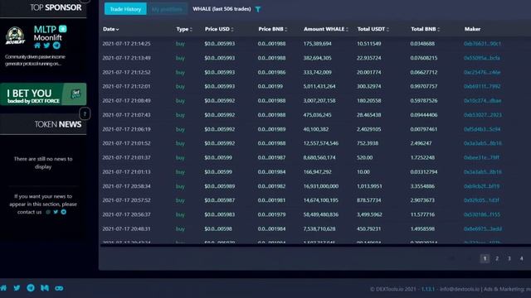This screenshot has width=531, height=298.
Task: Open the footer Telegram icon
Action: tap(31, 288)
